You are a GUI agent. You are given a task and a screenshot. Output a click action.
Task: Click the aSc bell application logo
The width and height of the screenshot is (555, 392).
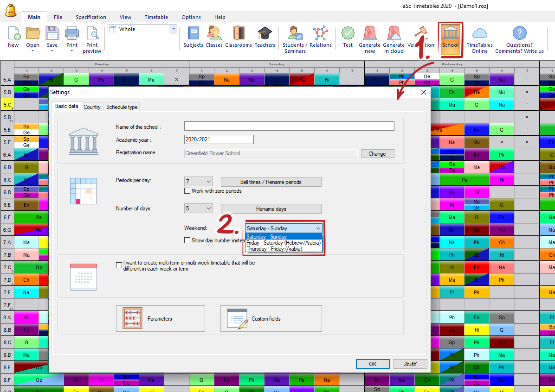pos(11,10)
